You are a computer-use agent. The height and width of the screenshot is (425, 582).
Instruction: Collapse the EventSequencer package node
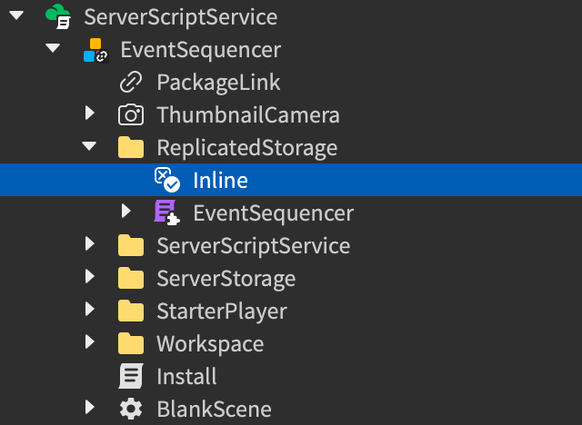point(52,50)
